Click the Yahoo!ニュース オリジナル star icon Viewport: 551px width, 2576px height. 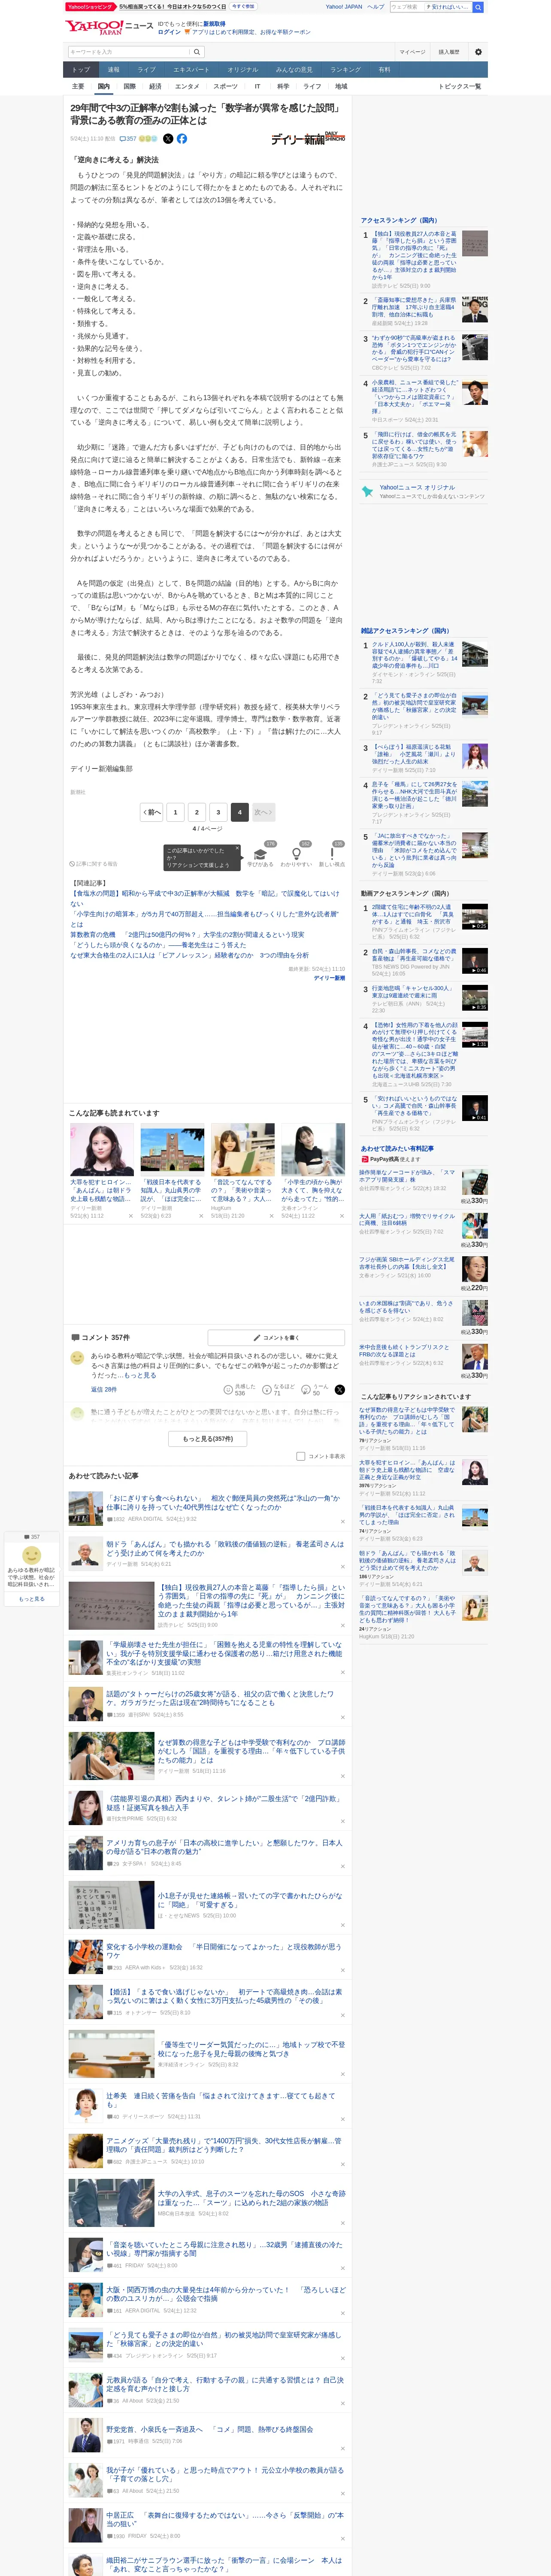pyautogui.click(x=368, y=491)
